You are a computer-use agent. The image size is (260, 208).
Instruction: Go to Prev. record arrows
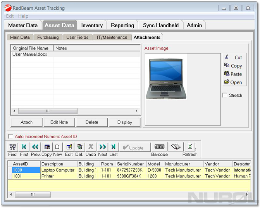tap(35, 147)
